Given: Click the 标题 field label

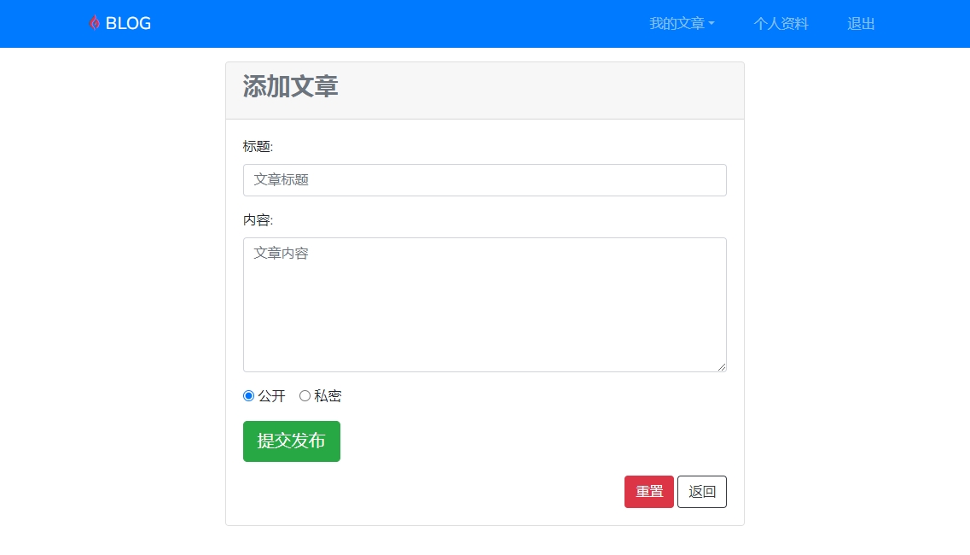Looking at the screenshot, I should click(x=258, y=147).
